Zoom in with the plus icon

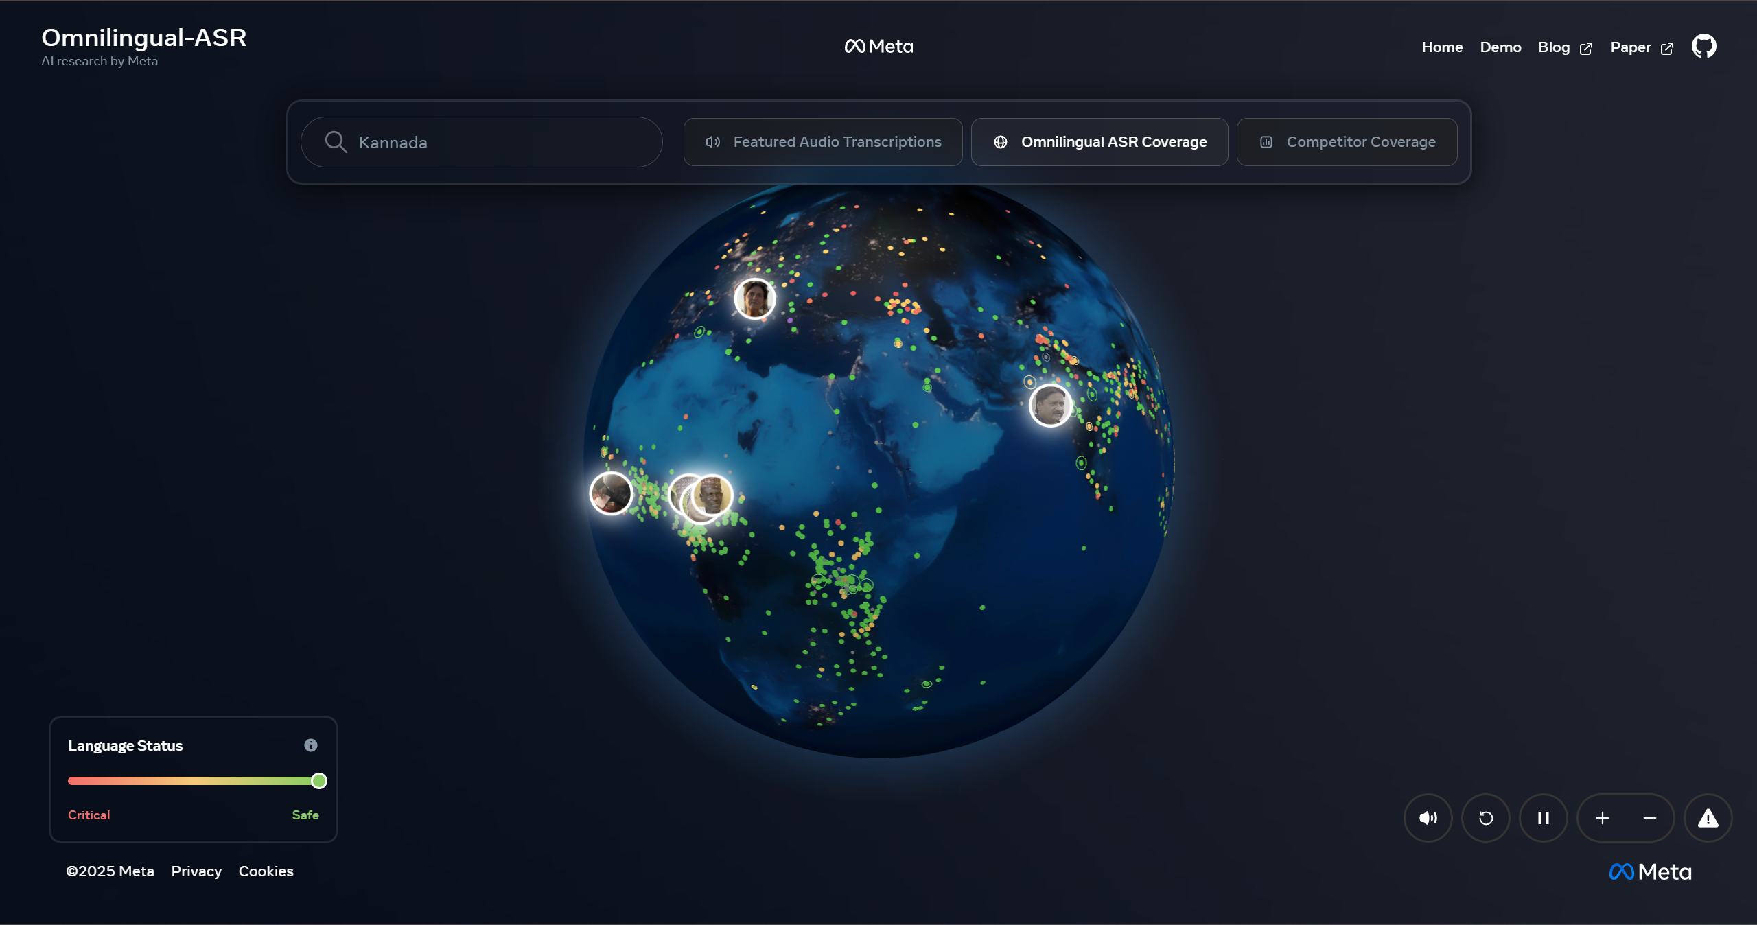[1602, 817]
